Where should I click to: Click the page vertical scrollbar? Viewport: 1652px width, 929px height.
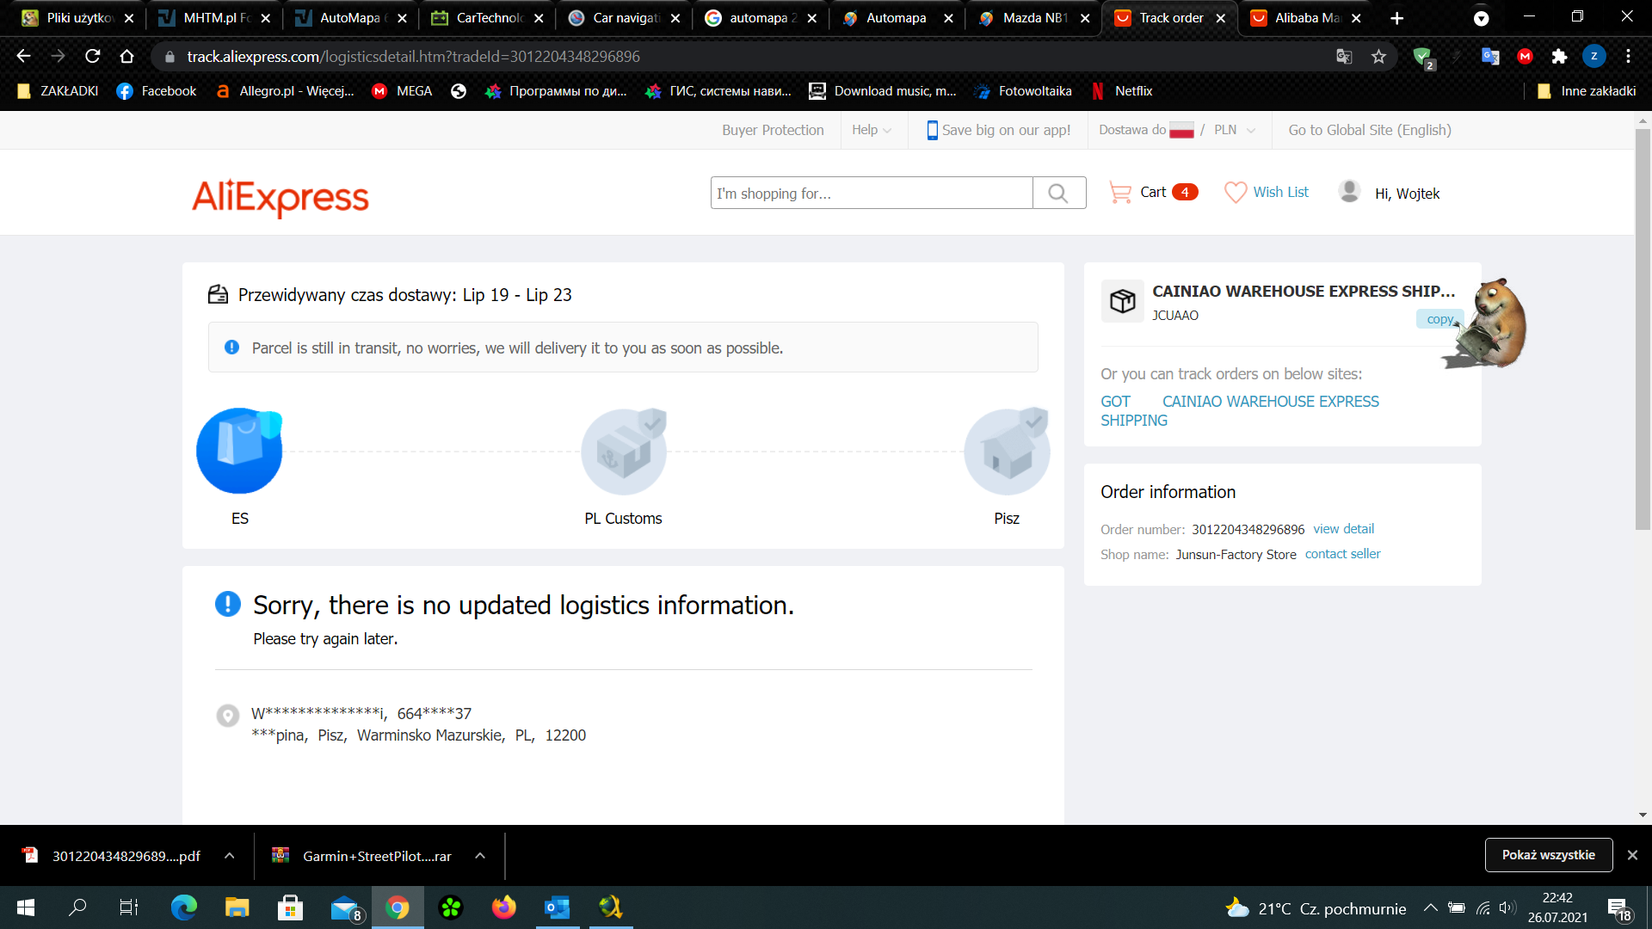(x=1643, y=329)
